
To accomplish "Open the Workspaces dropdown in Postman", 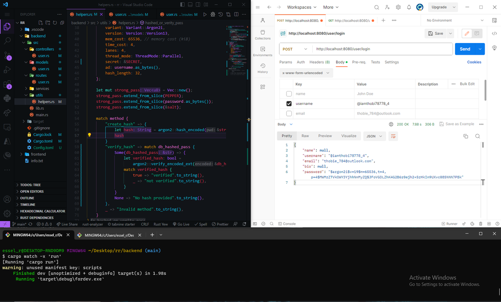I will [301, 7].
